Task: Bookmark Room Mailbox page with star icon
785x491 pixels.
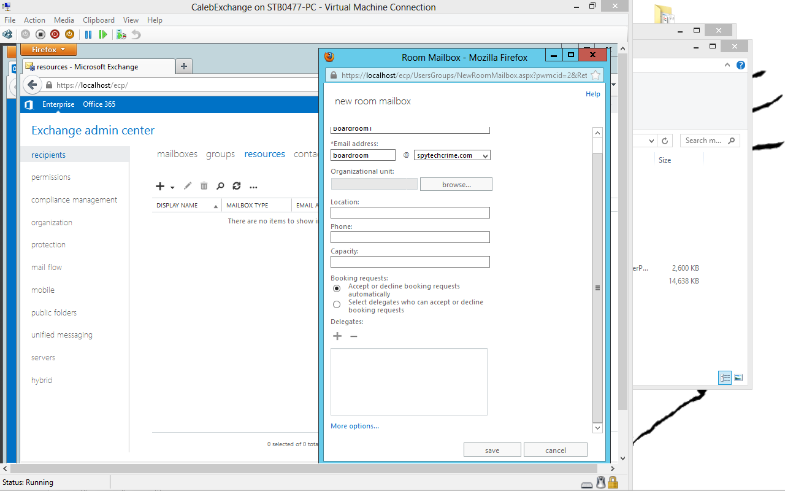Action: (595, 75)
